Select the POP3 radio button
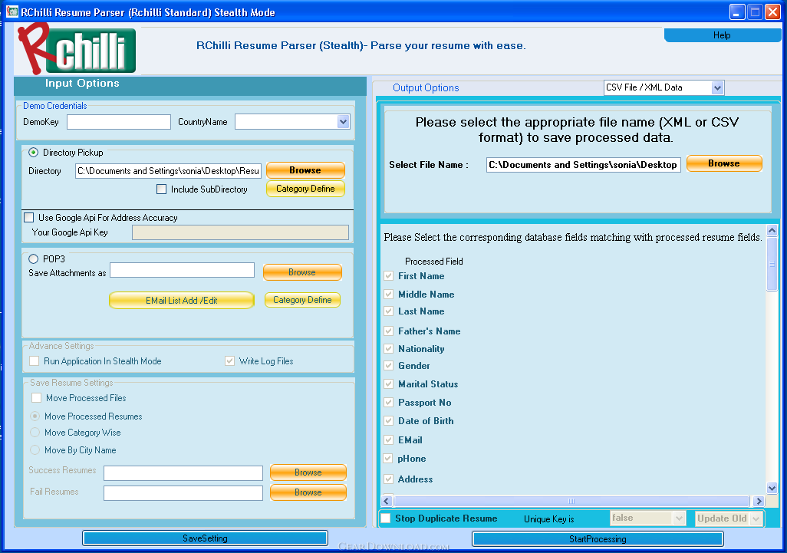Screen dimensions: 787x553 pyautogui.click(x=33, y=259)
